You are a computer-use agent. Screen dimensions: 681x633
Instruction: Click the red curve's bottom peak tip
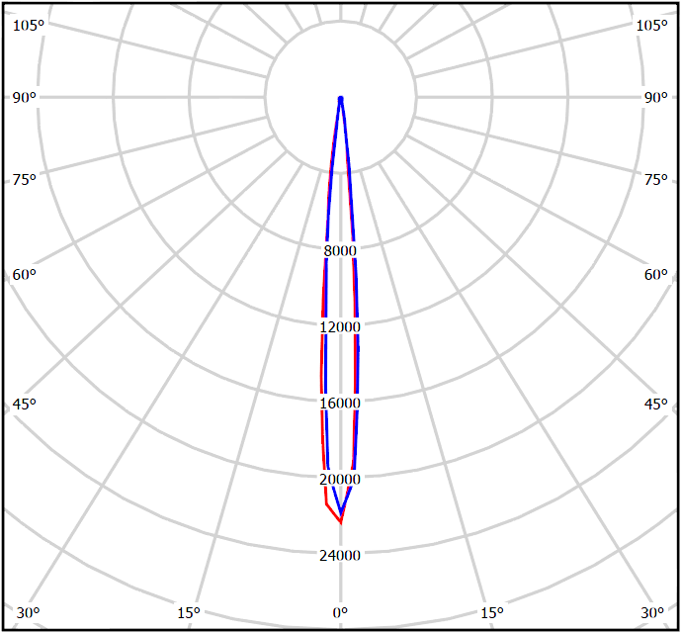click(341, 522)
